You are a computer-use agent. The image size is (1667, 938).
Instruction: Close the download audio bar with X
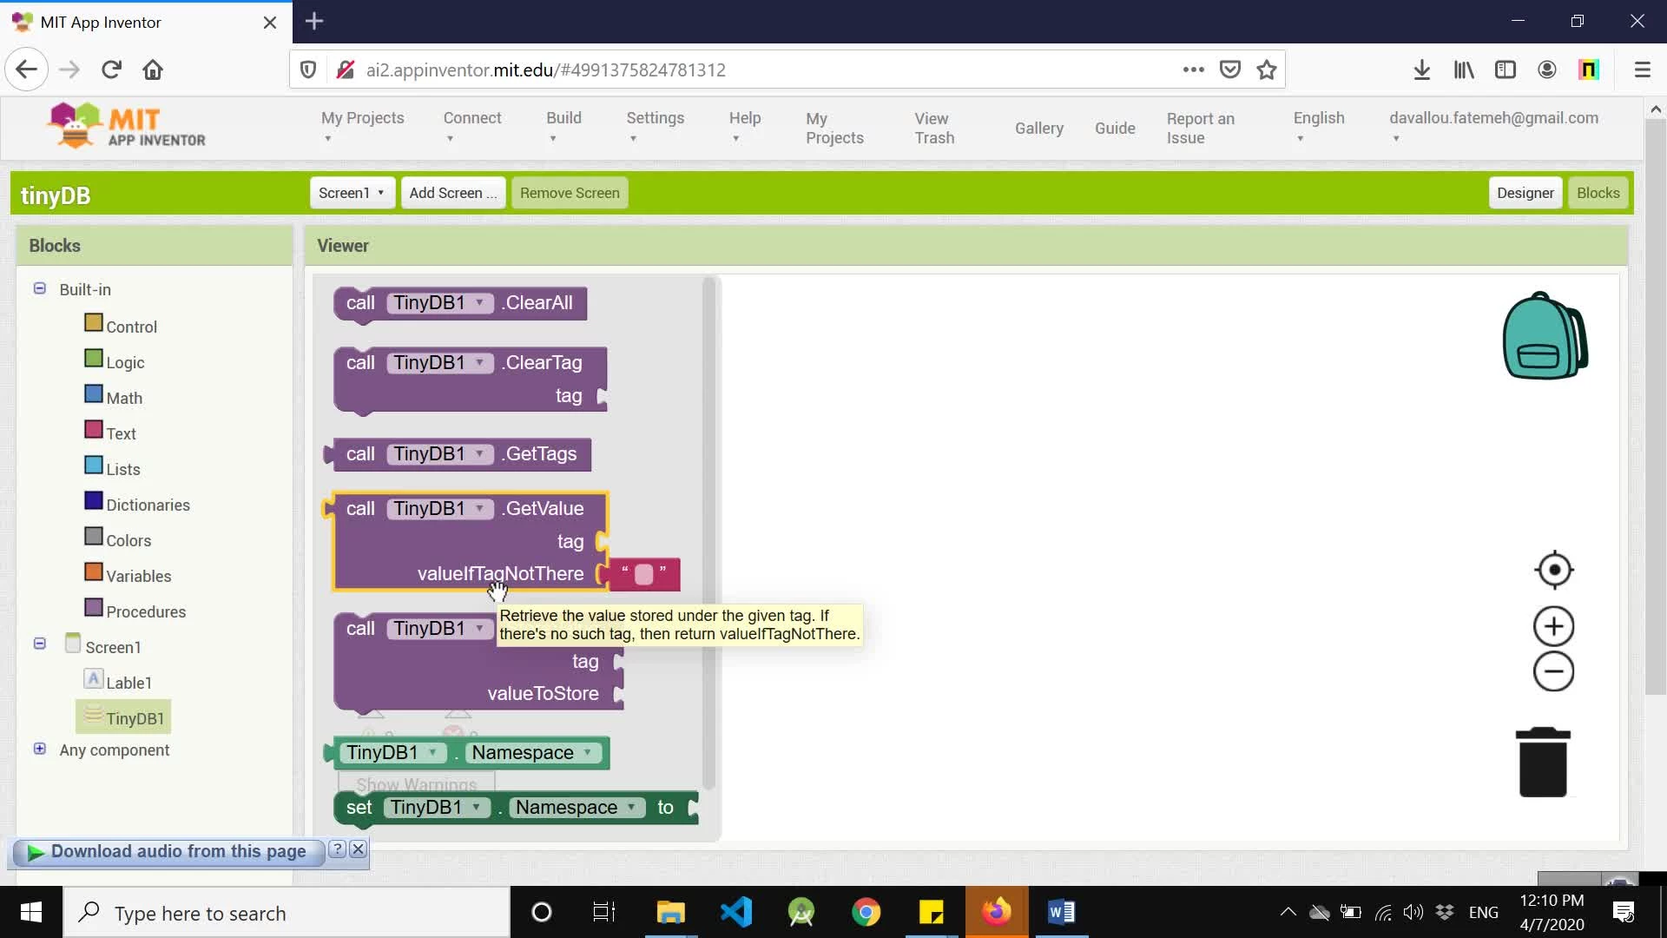[358, 849]
